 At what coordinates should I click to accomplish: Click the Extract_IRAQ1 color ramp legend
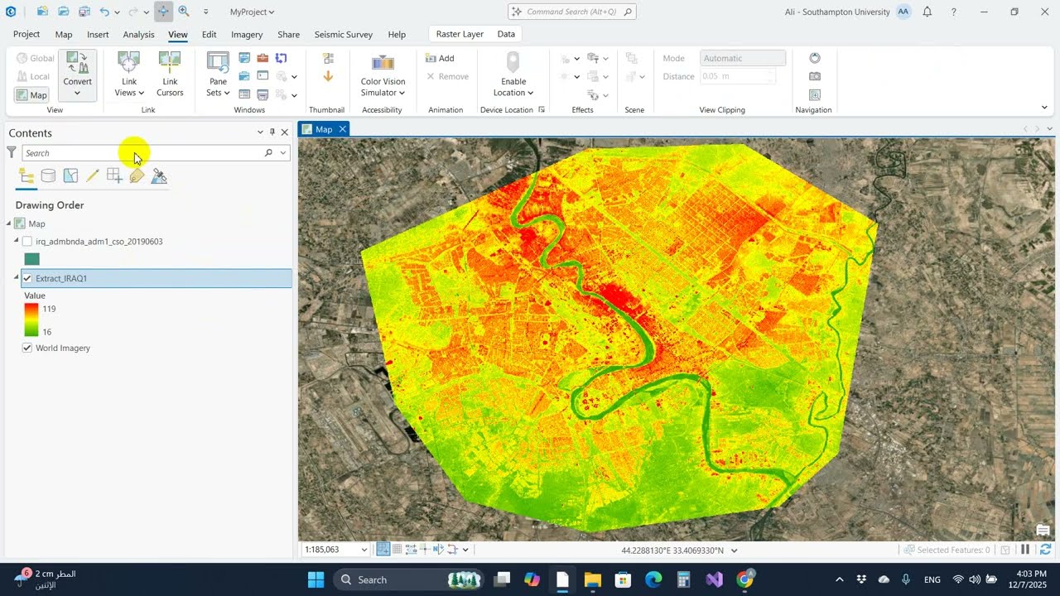(x=31, y=320)
